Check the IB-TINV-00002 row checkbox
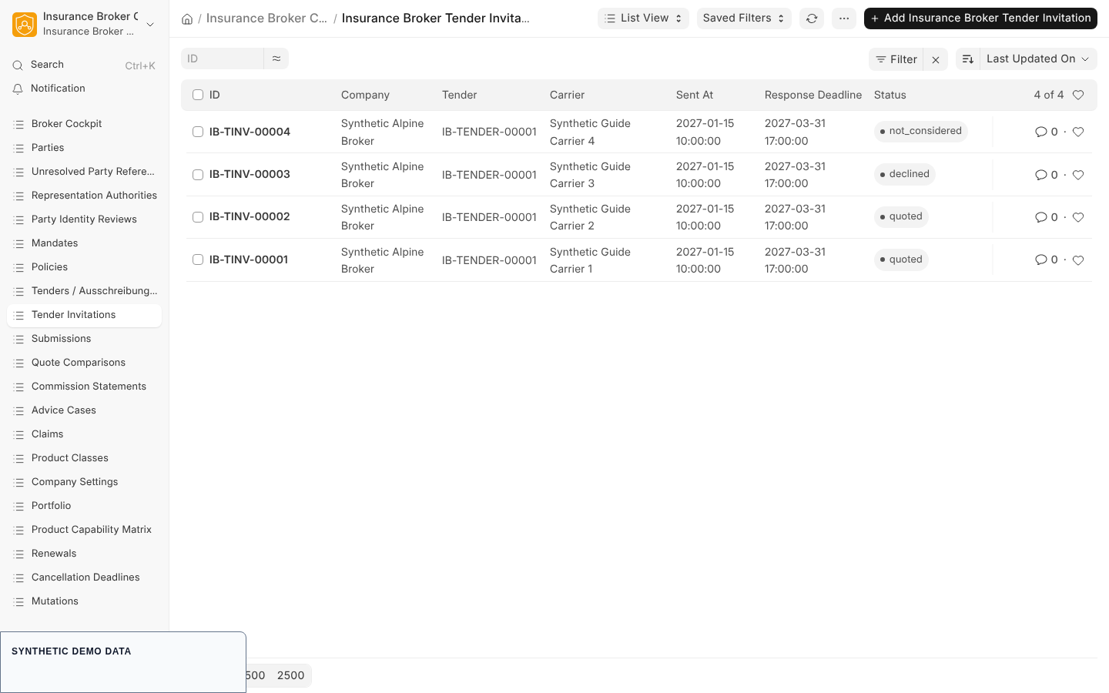This screenshot has height=693, width=1109. click(x=198, y=217)
